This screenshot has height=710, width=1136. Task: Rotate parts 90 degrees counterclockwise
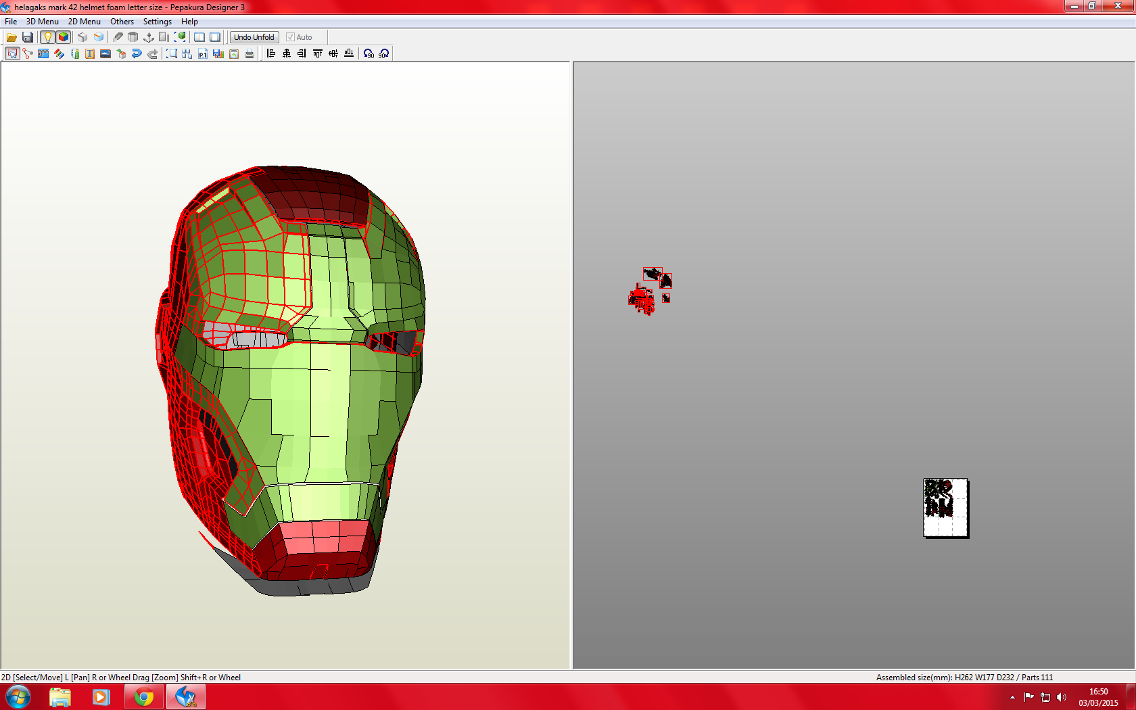click(369, 53)
